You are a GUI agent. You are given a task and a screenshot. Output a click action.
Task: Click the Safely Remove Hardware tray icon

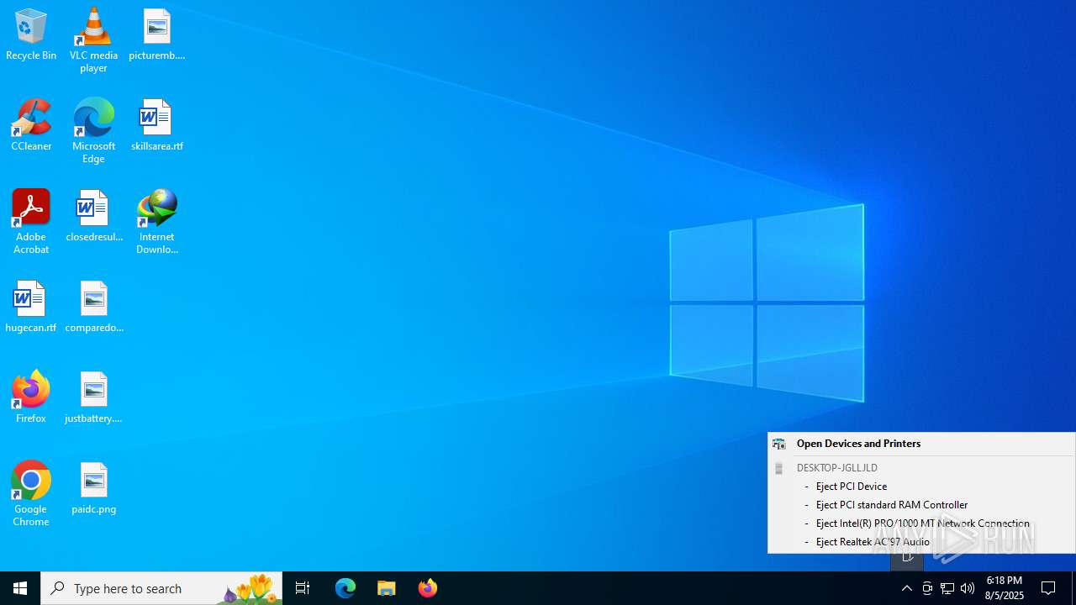pos(927,588)
